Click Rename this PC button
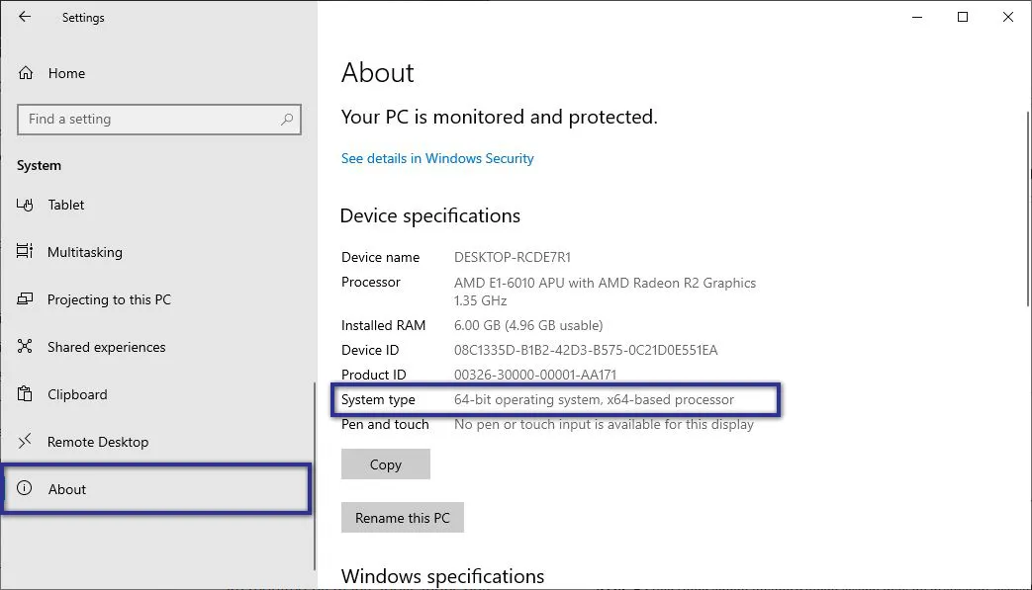The height and width of the screenshot is (590, 1032). (402, 518)
